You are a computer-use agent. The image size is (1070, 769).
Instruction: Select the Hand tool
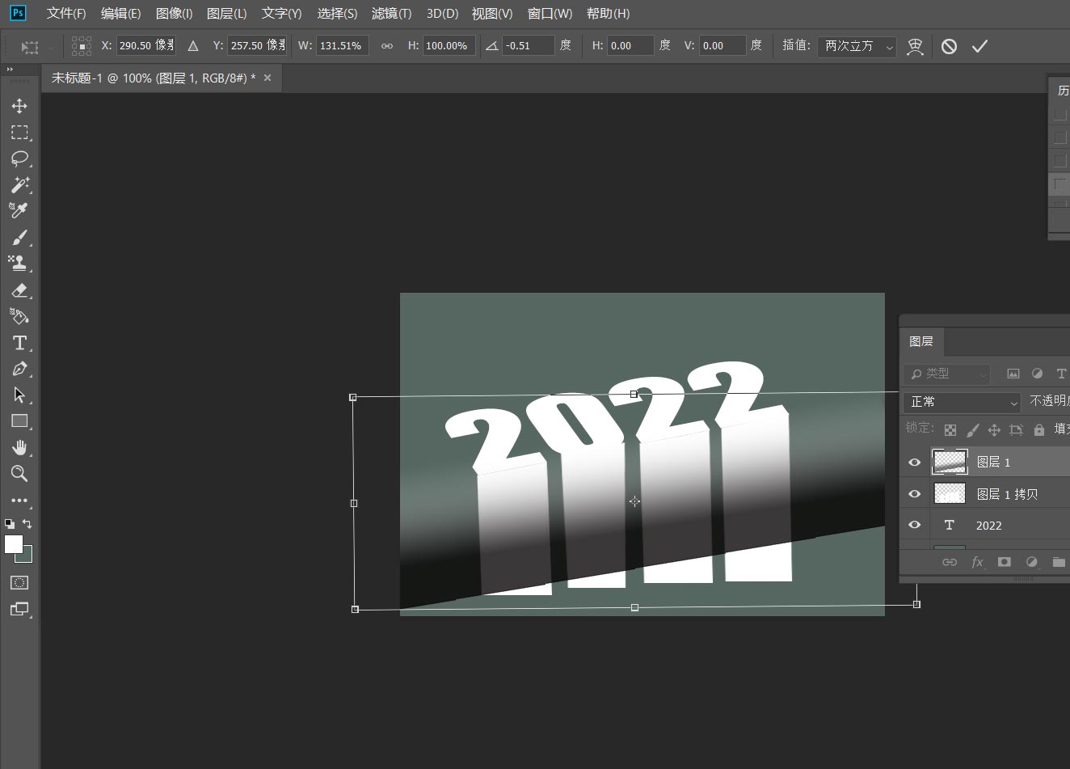(19, 448)
